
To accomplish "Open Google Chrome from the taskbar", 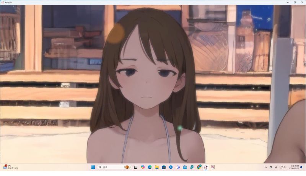I will pos(199,167).
